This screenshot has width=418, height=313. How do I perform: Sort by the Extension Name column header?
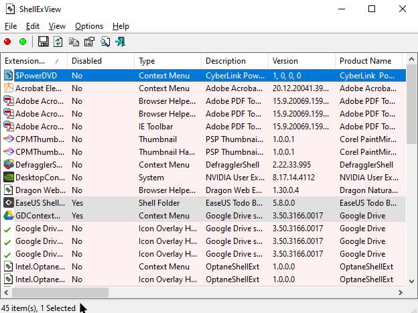[x=34, y=61]
